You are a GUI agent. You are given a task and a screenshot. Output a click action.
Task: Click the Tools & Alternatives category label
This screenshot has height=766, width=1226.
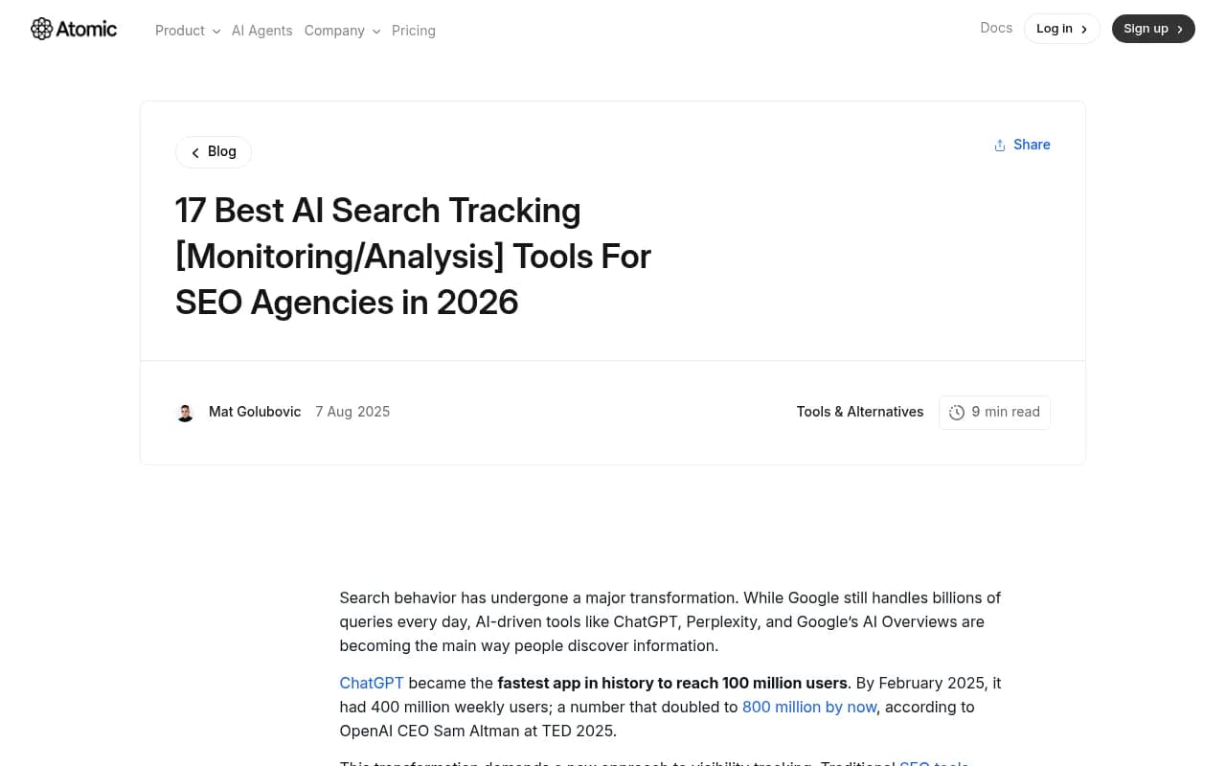859,412
